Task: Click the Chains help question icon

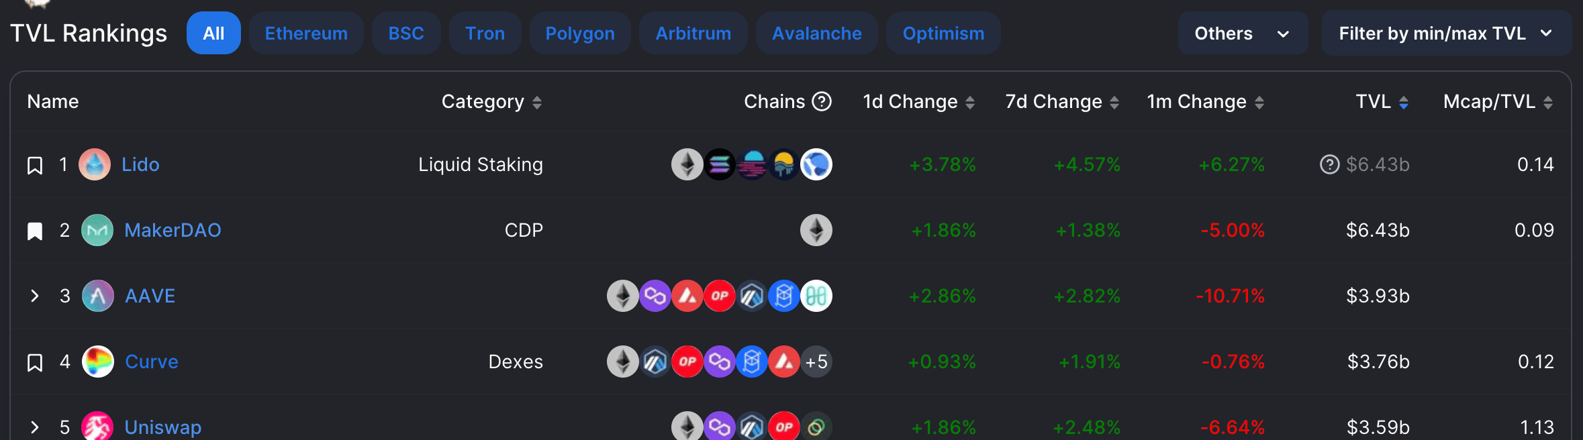Action: coord(822,101)
